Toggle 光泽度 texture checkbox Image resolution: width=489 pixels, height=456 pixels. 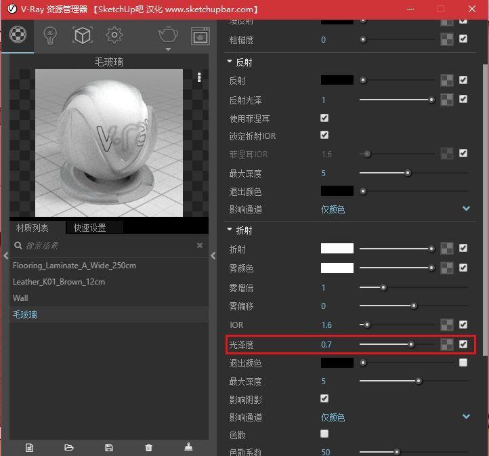pyautogui.click(x=463, y=344)
